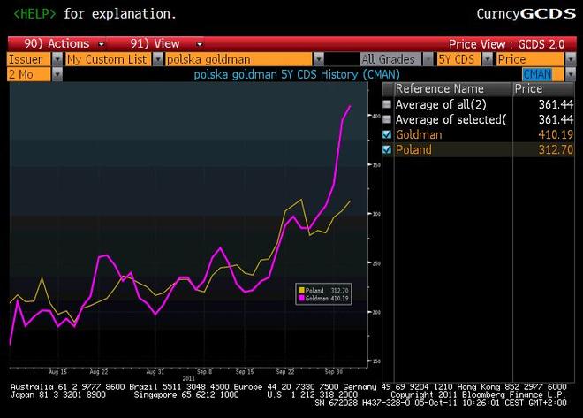The width and height of the screenshot is (583, 418).
Task: Toggle the Average of all(2) checkbox
Action: [387, 104]
